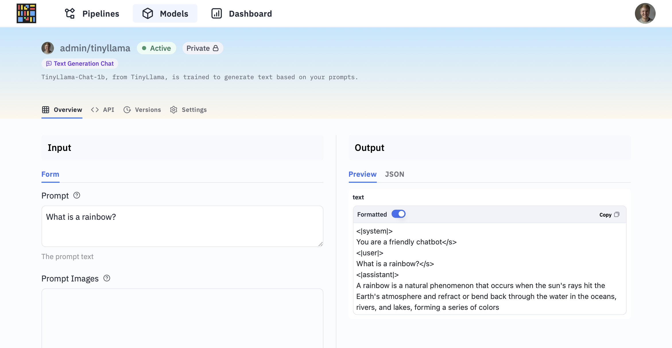This screenshot has height=348, width=672.
Task: Go to the model Settings tab
Action: [188, 110]
